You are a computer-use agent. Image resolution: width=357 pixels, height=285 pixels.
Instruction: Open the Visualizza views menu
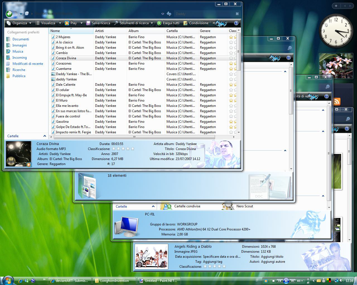coord(45,23)
